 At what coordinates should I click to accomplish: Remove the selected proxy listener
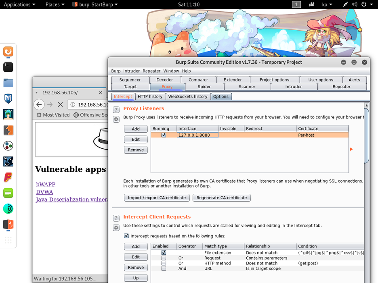pos(136,150)
